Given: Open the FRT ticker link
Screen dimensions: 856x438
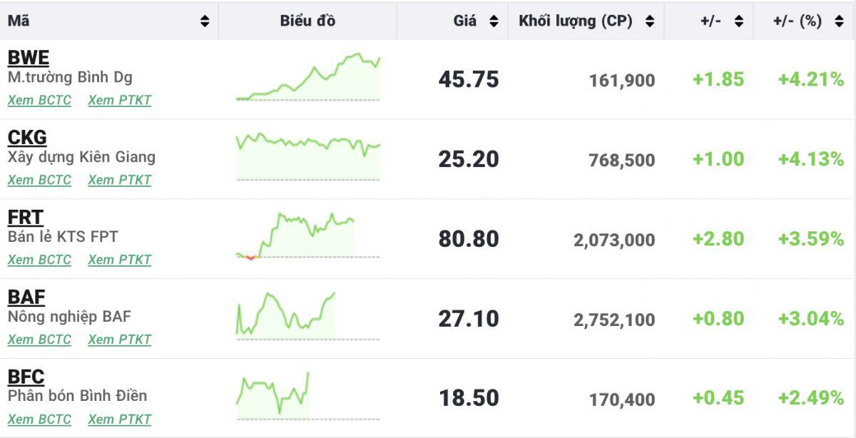Looking at the screenshot, I should point(25,218).
